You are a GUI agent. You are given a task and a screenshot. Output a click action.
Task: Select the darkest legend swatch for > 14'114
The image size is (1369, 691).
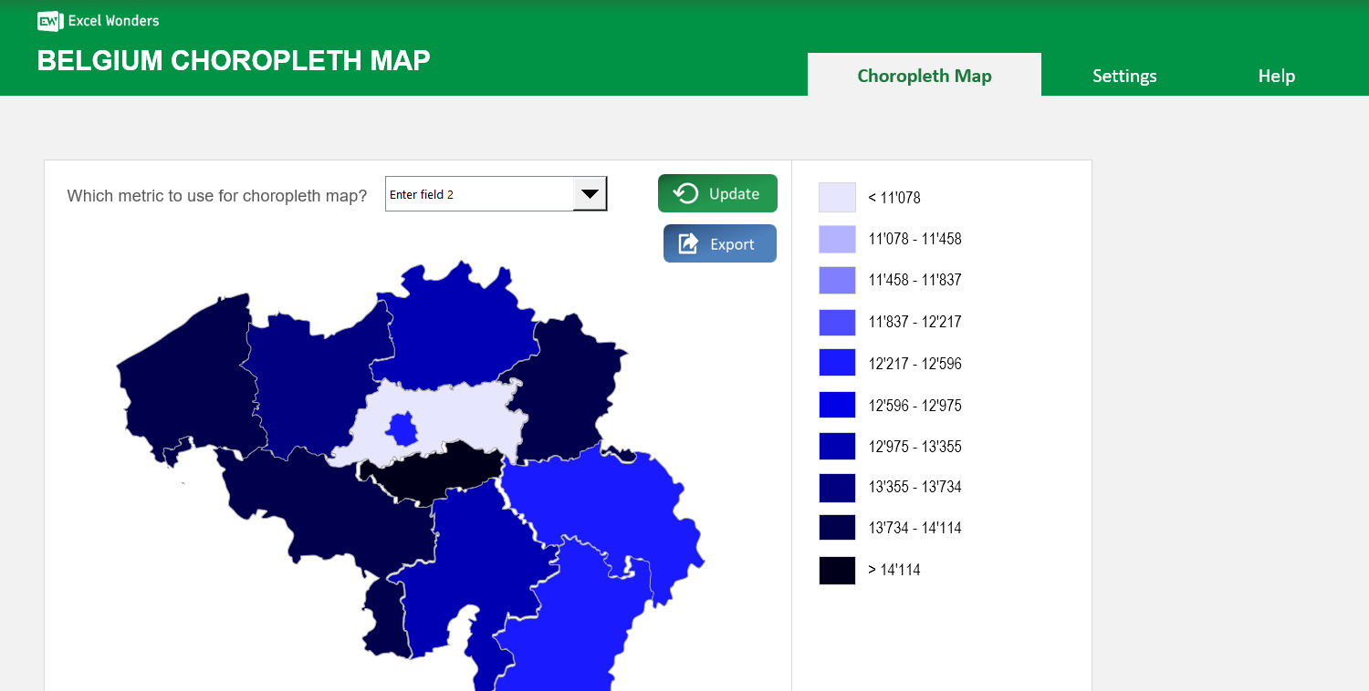[837, 570]
